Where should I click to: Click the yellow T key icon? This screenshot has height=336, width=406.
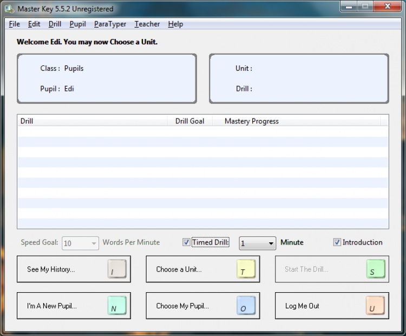coord(246,269)
